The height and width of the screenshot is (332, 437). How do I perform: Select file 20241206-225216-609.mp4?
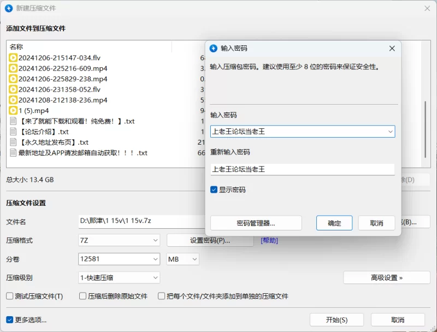tap(63, 68)
